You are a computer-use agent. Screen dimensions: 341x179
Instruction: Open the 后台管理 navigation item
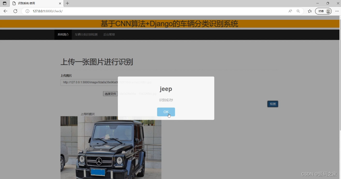click(x=109, y=35)
